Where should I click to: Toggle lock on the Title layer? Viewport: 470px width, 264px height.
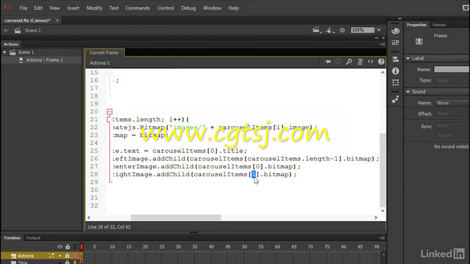click(x=68, y=262)
